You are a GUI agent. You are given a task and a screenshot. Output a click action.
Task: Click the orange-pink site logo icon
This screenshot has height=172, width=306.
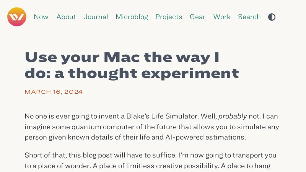(x=17, y=17)
